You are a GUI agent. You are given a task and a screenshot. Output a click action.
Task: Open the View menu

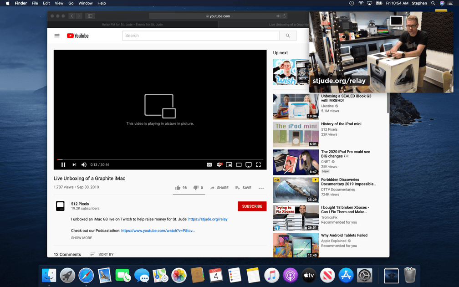point(59,3)
